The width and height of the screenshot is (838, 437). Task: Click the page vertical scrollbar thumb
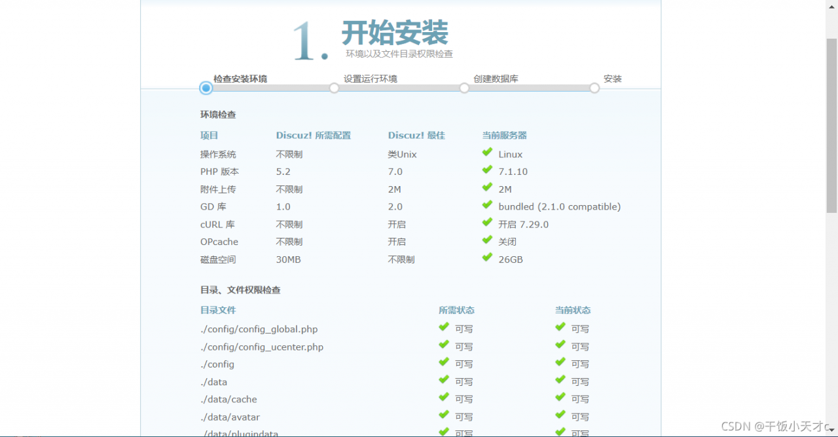click(x=831, y=126)
